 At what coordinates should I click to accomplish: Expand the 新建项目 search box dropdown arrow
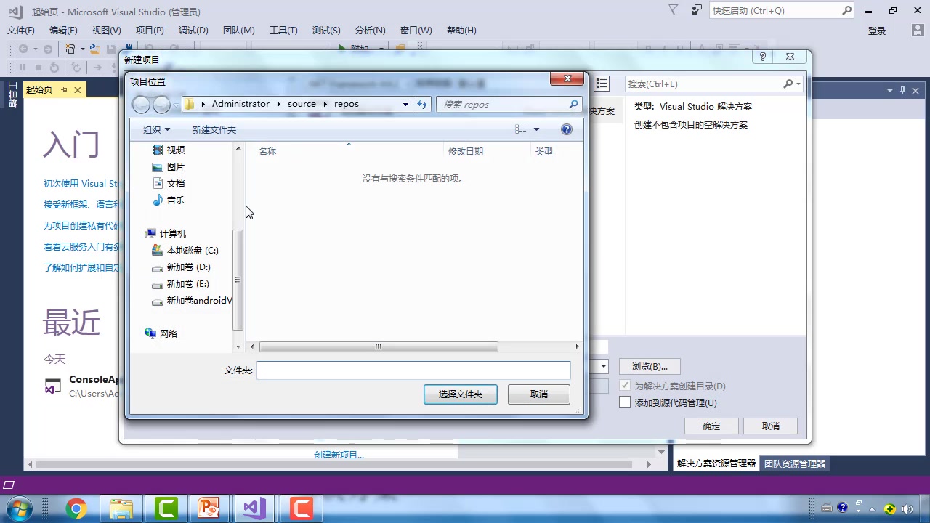tap(798, 84)
